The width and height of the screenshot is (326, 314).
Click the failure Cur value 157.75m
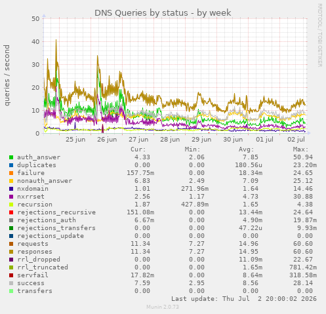point(140,173)
